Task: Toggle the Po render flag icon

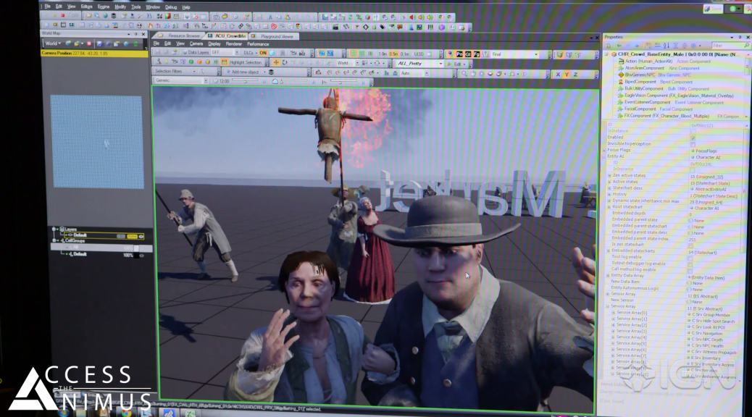Action: [461, 54]
